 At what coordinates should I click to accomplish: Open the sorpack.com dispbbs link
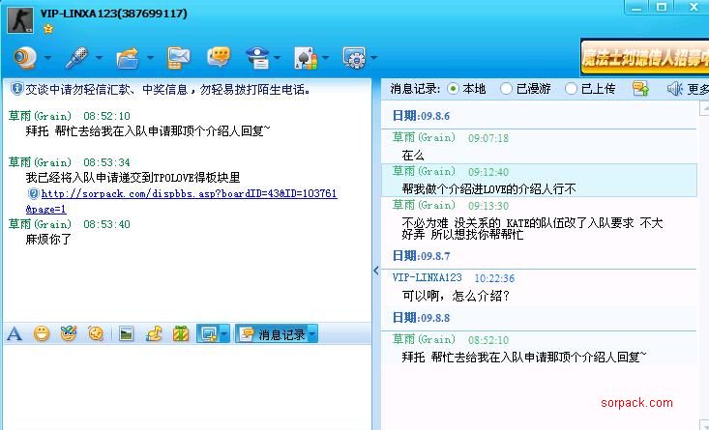[189, 193]
